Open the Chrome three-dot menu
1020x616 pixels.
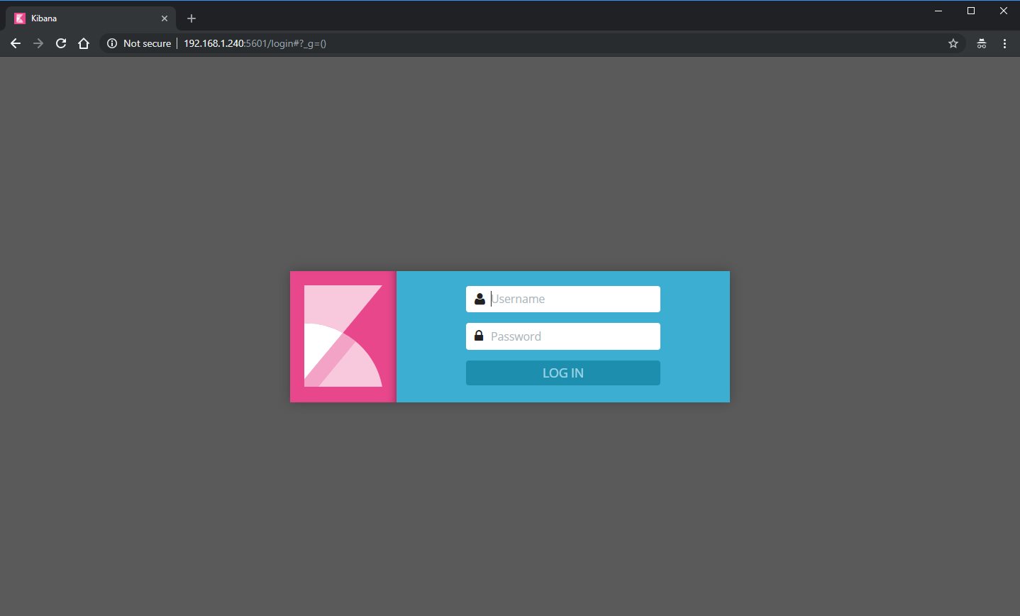tap(1004, 43)
